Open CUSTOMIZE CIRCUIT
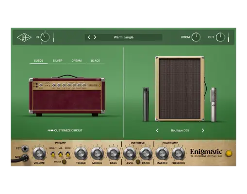The image size is (247, 194). pos(65,130)
